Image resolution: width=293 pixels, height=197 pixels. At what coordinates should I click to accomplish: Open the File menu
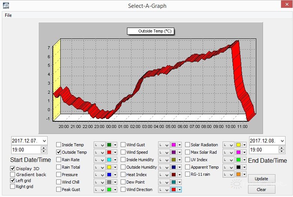[x=8, y=15]
